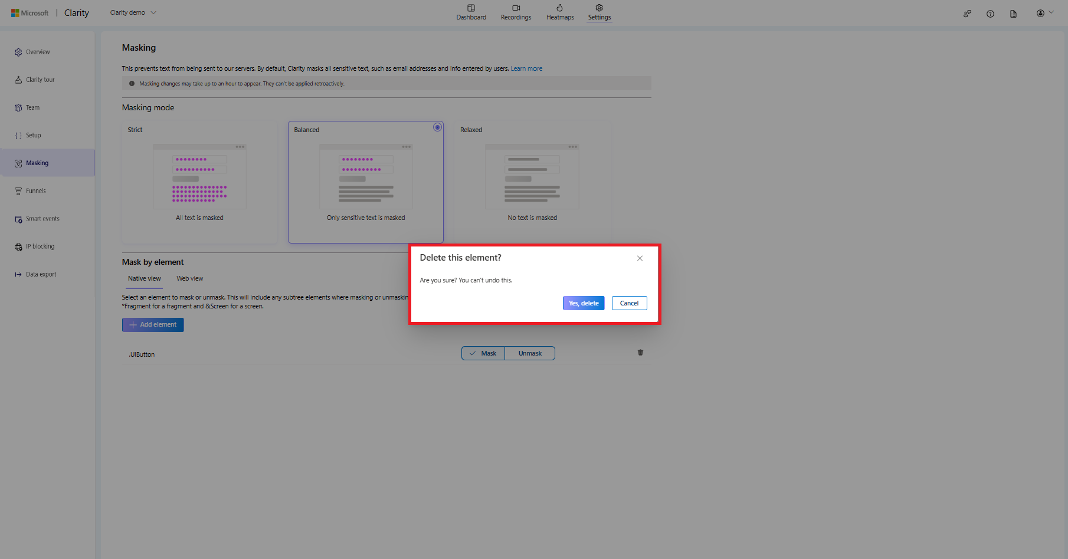Cancel the delete element dialog
The height and width of the screenshot is (559, 1068).
coord(629,303)
